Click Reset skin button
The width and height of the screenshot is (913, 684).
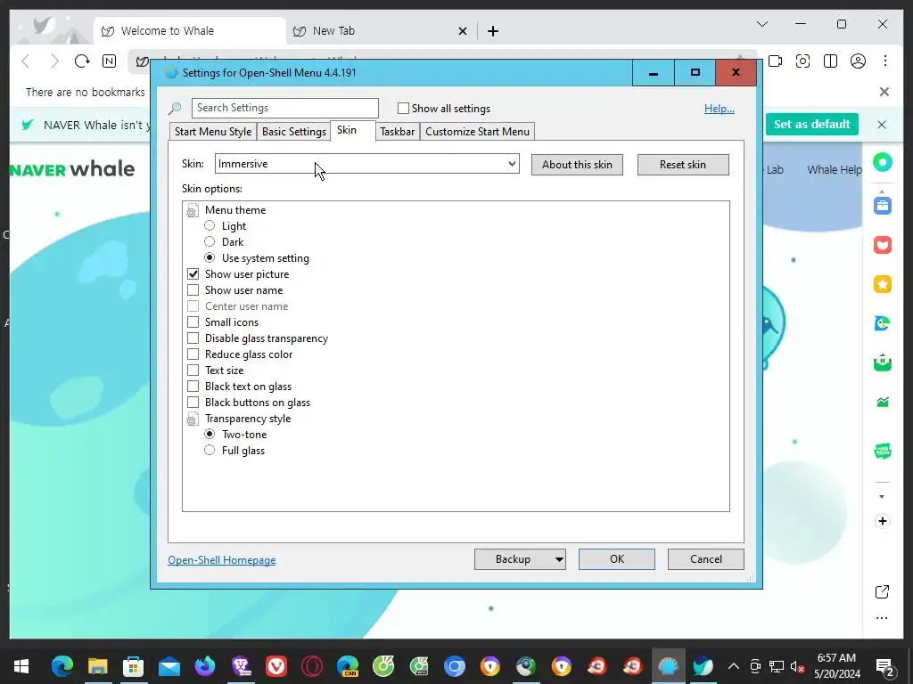click(683, 165)
